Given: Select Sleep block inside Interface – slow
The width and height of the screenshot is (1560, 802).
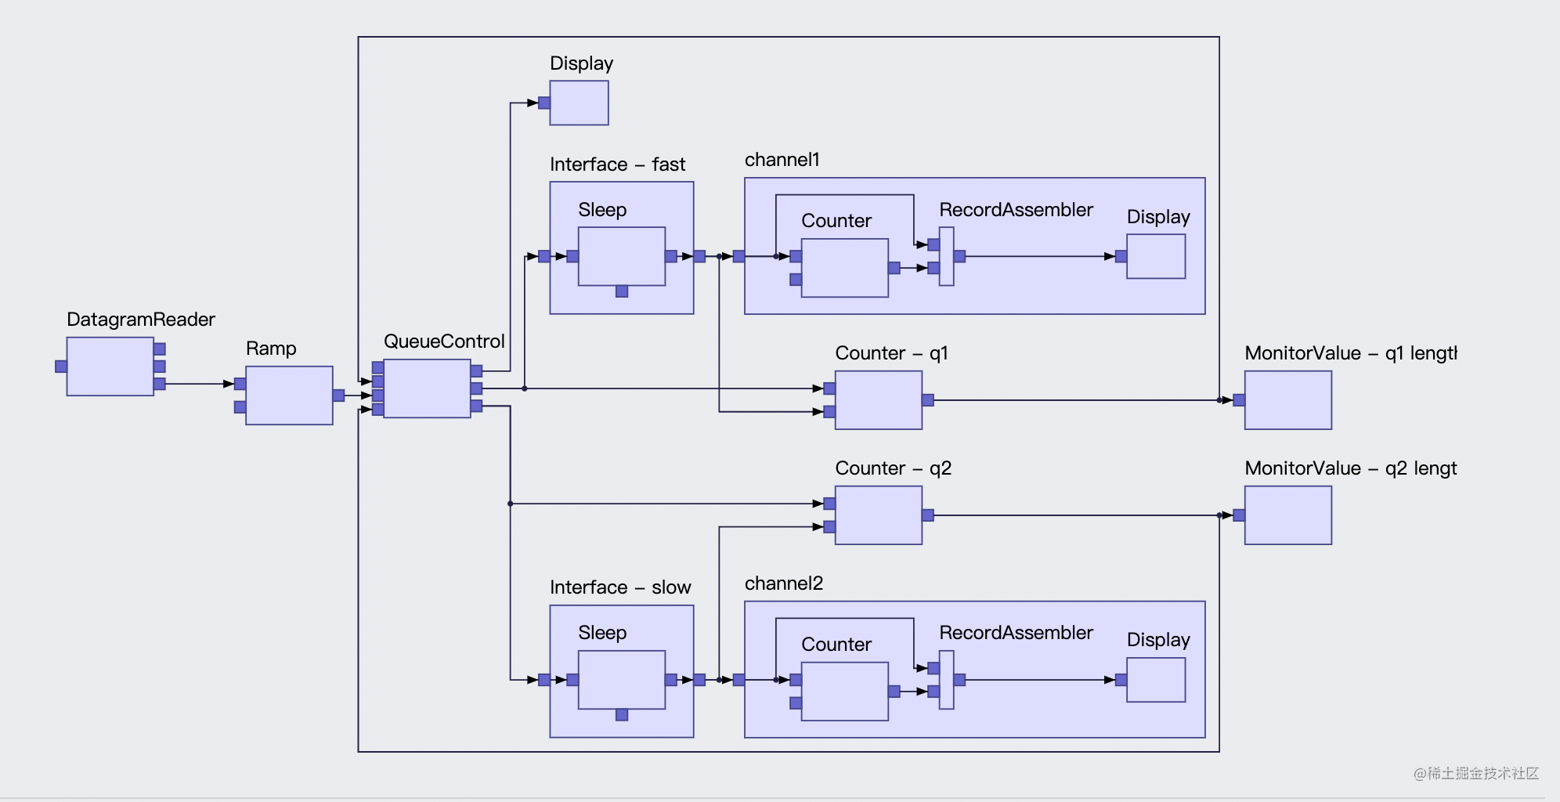Looking at the screenshot, I should click(x=622, y=680).
